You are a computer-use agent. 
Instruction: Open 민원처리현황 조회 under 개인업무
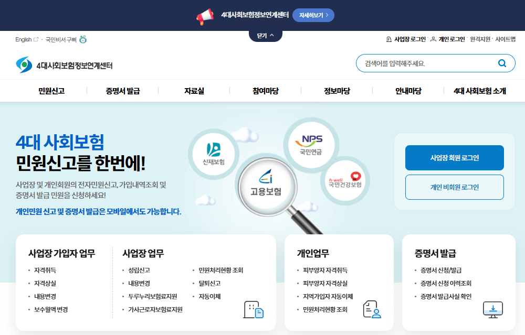click(x=325, y=310)
